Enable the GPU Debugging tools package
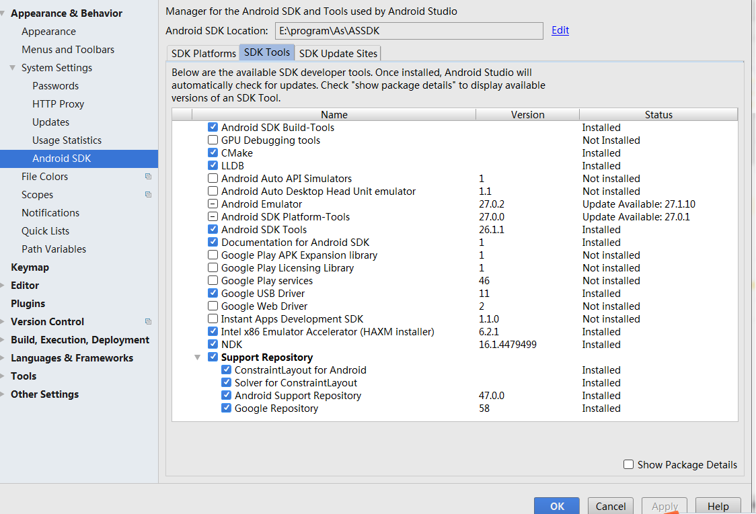The width and height of the screenshot is (756, 514). pyautogui.click(x=213, y=140)
